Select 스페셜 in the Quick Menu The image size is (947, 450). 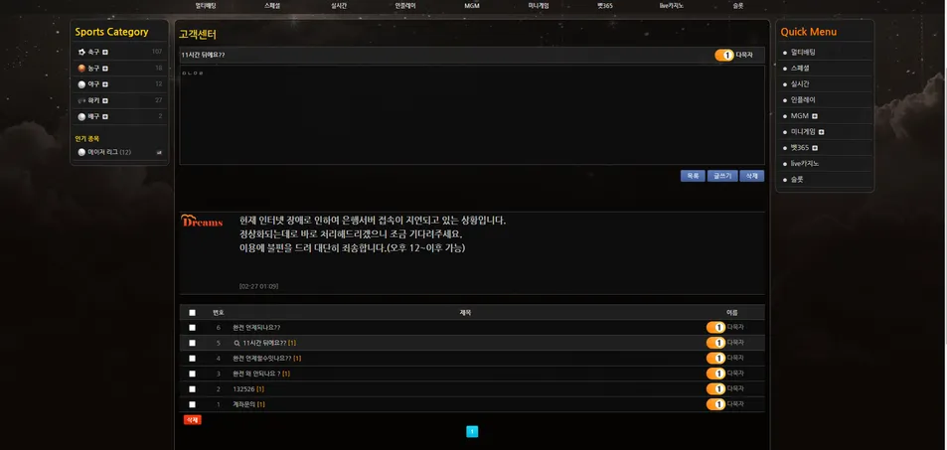(800, 69)
